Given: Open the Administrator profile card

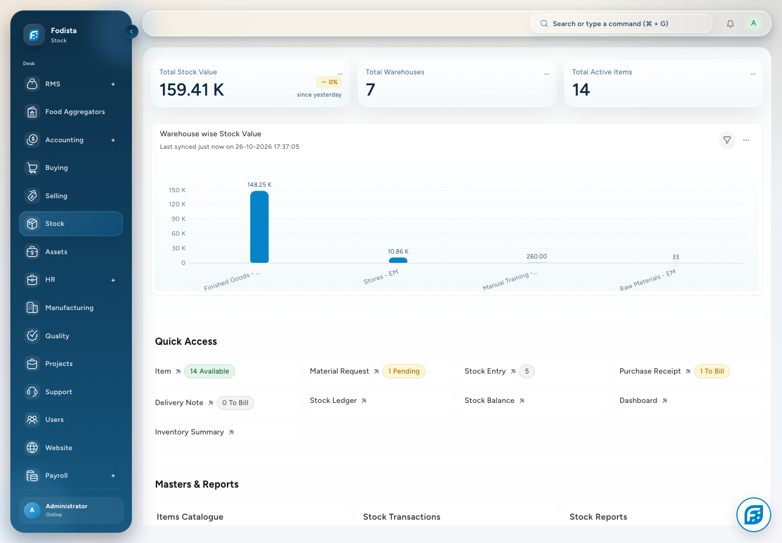Looking at the screenshot, I should [x=71, y=510].
